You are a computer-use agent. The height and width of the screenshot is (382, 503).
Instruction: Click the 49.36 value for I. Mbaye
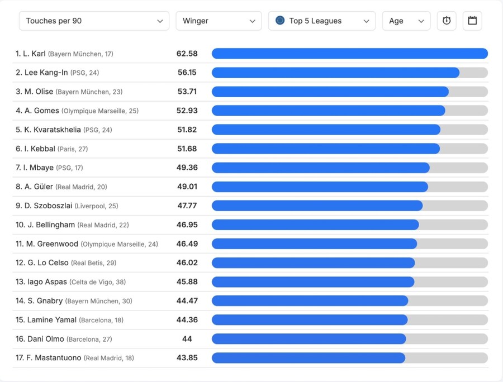[187, 168]
